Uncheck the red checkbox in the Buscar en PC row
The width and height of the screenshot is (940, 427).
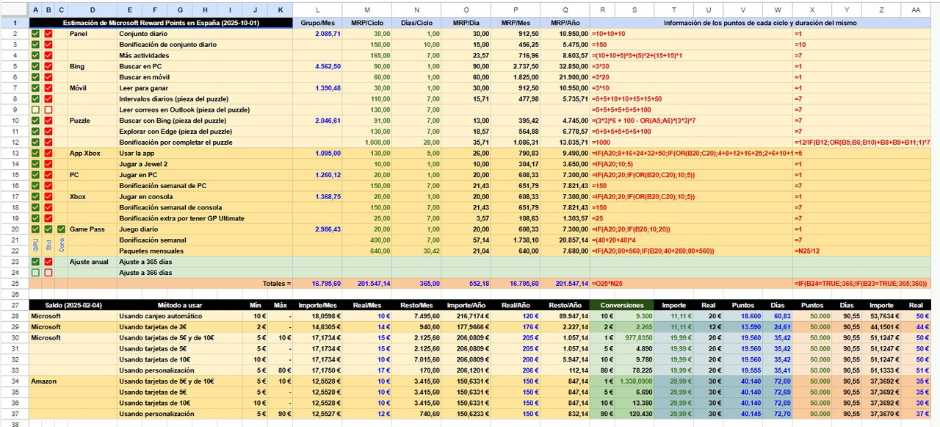pos(48,66)
